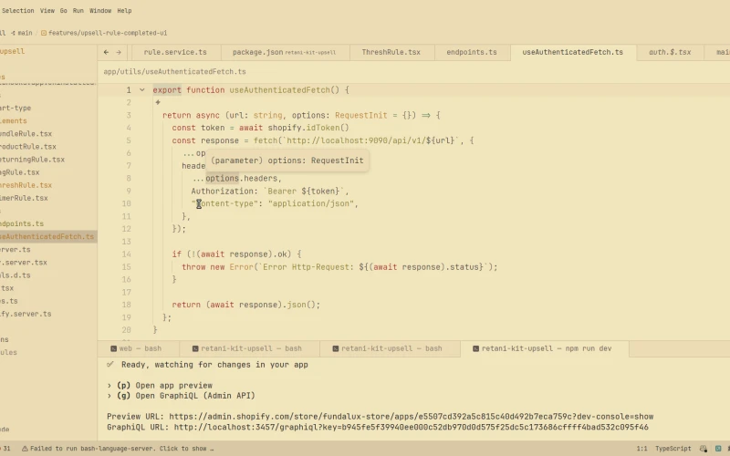Click the features/upsell-rule-completed-ui branch label
The width and height of the screenshot is (730, 456).
point(108,33)
